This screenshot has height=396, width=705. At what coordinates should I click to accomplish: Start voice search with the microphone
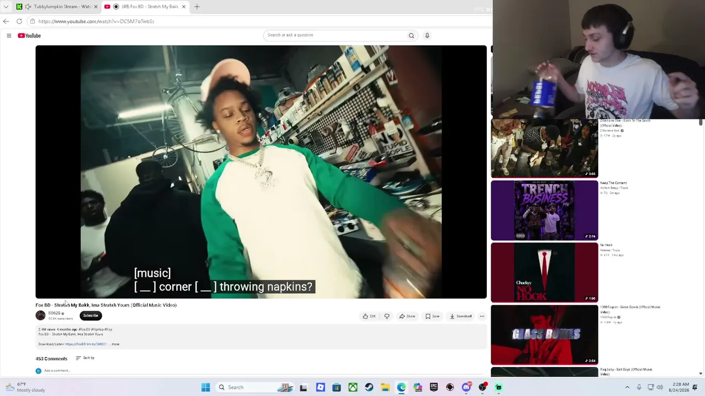(427, 36)
